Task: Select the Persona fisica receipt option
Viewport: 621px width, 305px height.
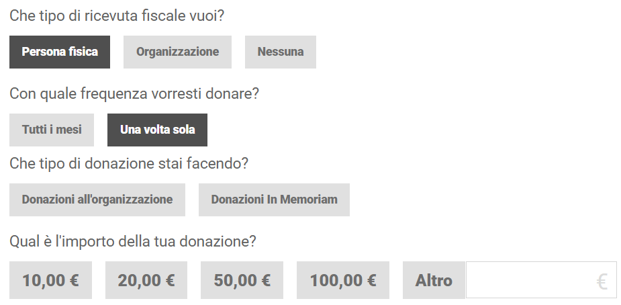Action: point(60,52)
